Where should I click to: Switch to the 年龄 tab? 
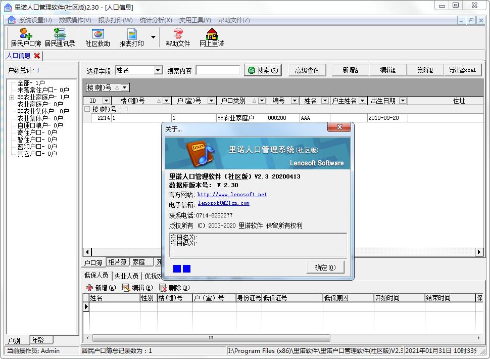[41, 340]
